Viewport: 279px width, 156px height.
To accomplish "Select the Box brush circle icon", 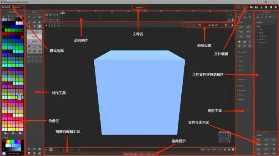I will pyautogui.click(x=39, y=26).
